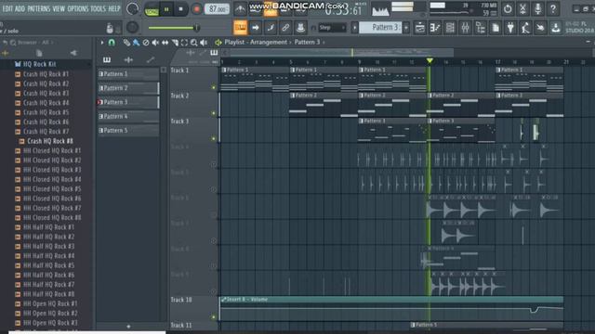Image resolution: width=595 pixels, height=334 pixels.
Task: Open the piano roll view icon
Action: pyautogui.click(x=435, y=27)
